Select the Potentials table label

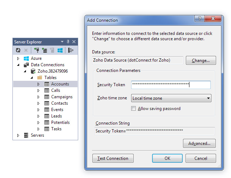[60, 122]
